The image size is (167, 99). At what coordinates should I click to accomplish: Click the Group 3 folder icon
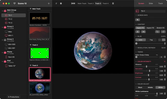click(x=5, y=40)
